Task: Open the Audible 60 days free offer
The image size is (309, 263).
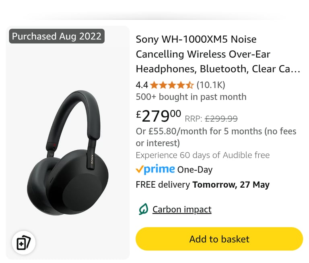Action: click(203, 155)
